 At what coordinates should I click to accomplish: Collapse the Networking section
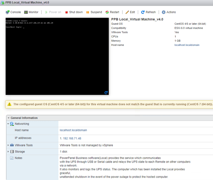pos(8,124)
